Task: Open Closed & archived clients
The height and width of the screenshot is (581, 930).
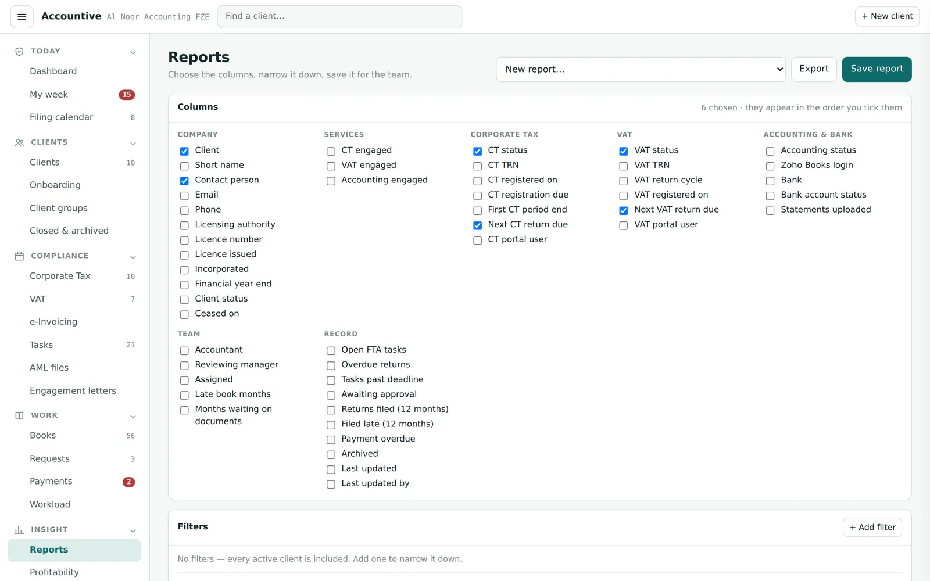Action: (74, 231)
